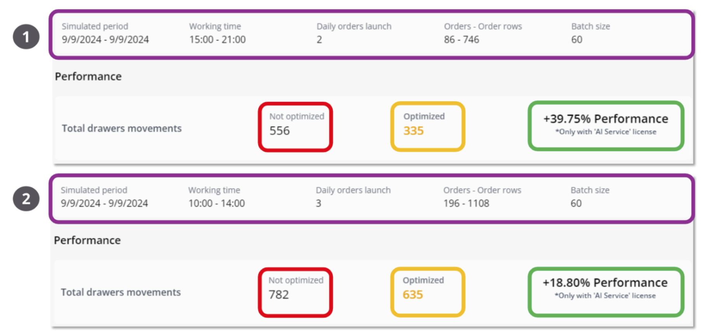Click Daily orders launch value 3
Image resolution: width=701 pixels, height=336 pixels.
pyautogui.click(x=318, y=203)
